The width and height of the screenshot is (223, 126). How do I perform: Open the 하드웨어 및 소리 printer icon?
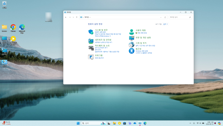91,48
